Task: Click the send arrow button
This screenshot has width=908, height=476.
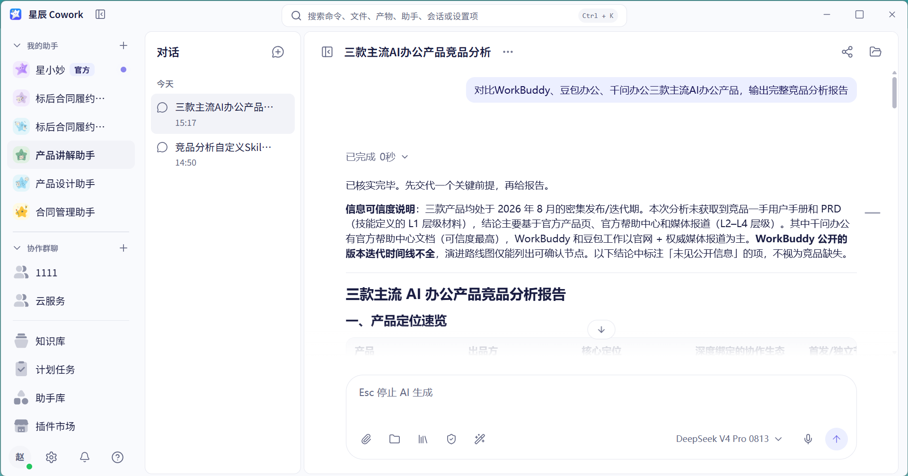Action: (x=837, y=439)
